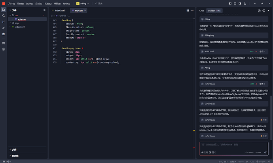Click code line 471 .loading-spinner
Image resolution: width=273 pixels, height=163 pixels.
coord(72,48)
